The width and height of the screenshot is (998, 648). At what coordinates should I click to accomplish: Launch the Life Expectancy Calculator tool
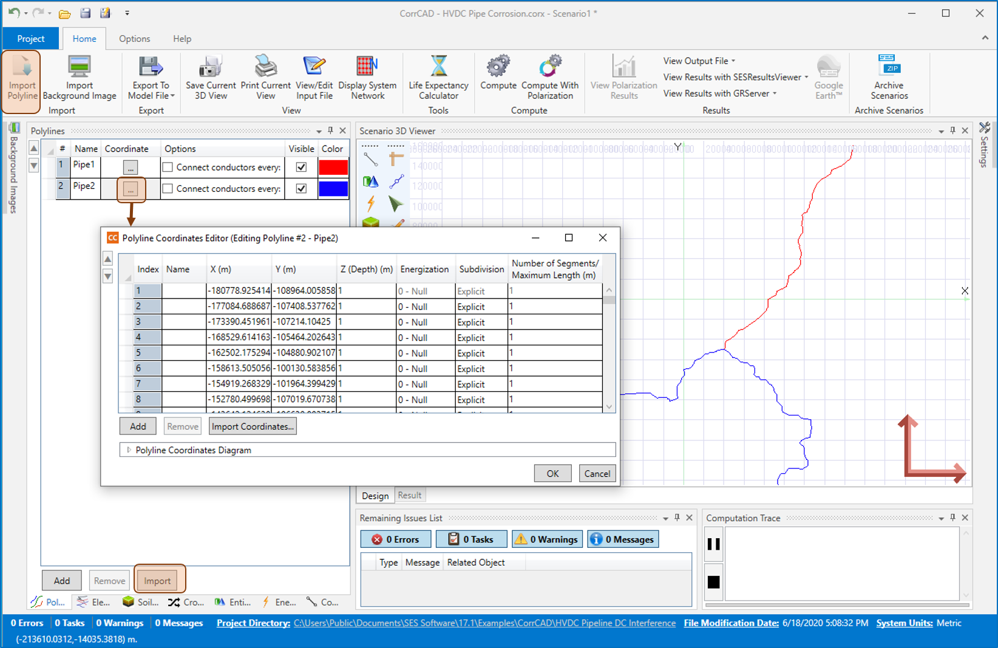click(438, 77)
